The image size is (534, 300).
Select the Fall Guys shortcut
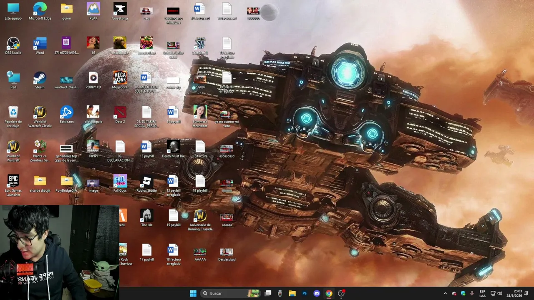coord(120,183)
